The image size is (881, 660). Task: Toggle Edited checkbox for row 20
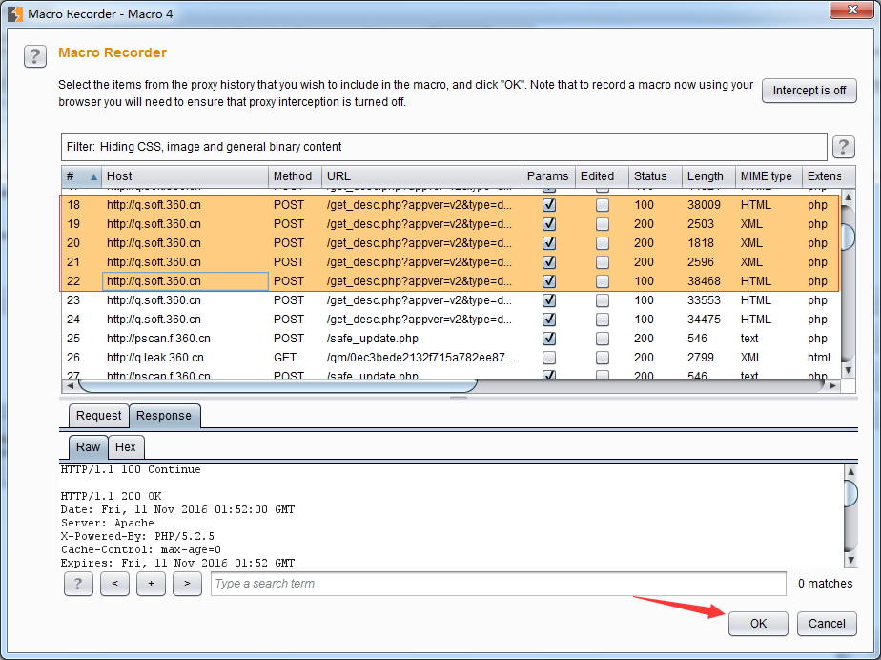tap(603, 243)
